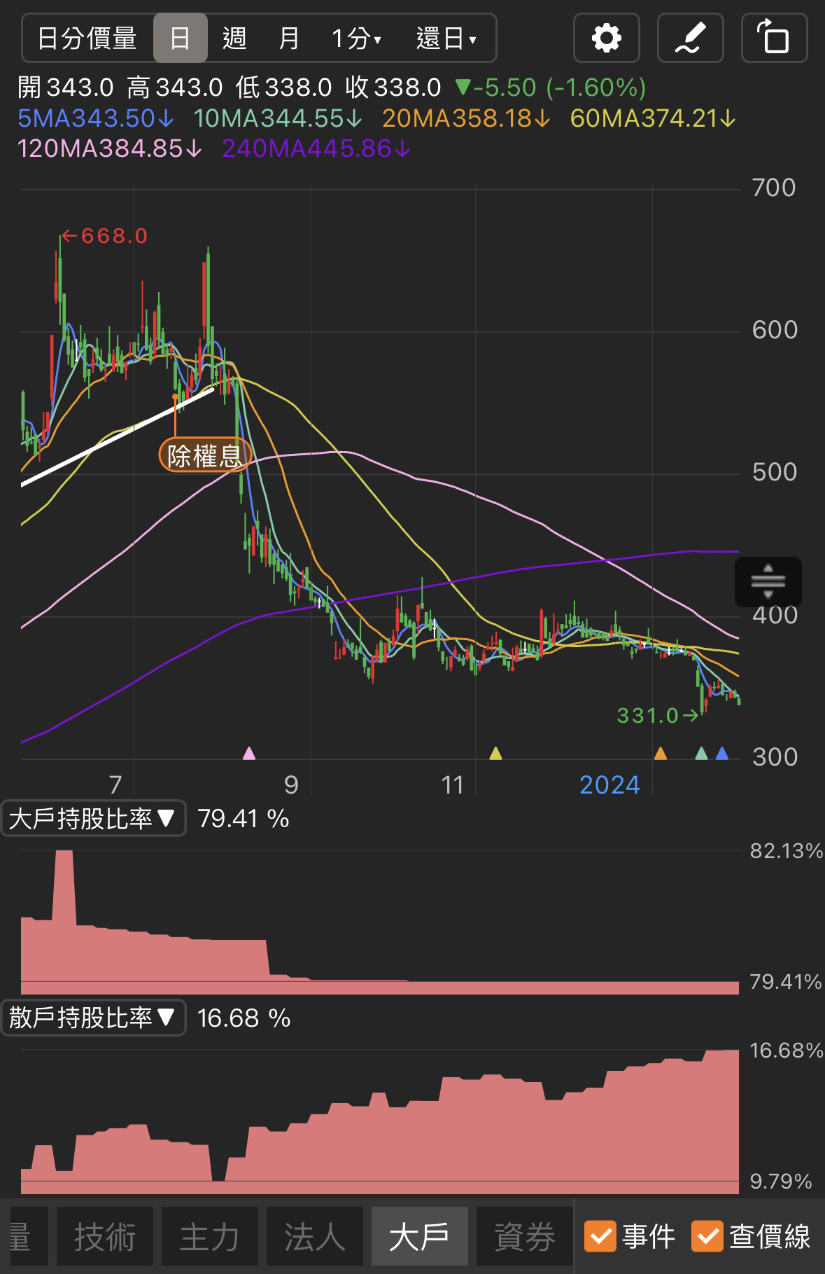Tap the 16.68% axis label
This screenshot has width=825, height=1274.
pos(786,1050)
